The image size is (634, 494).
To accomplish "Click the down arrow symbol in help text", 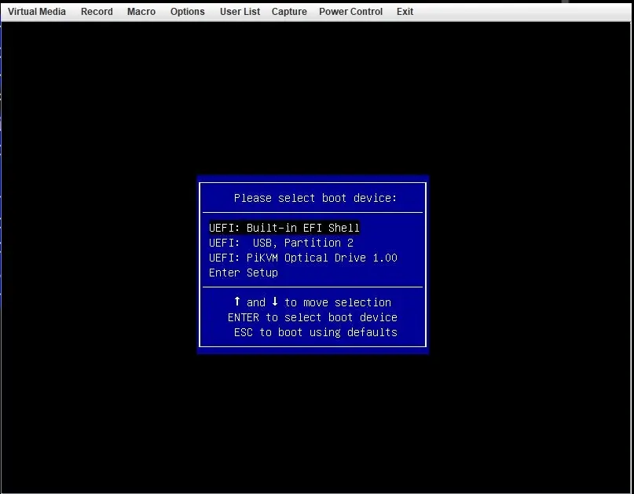I will pyautogui.click(x=275, y=302).
